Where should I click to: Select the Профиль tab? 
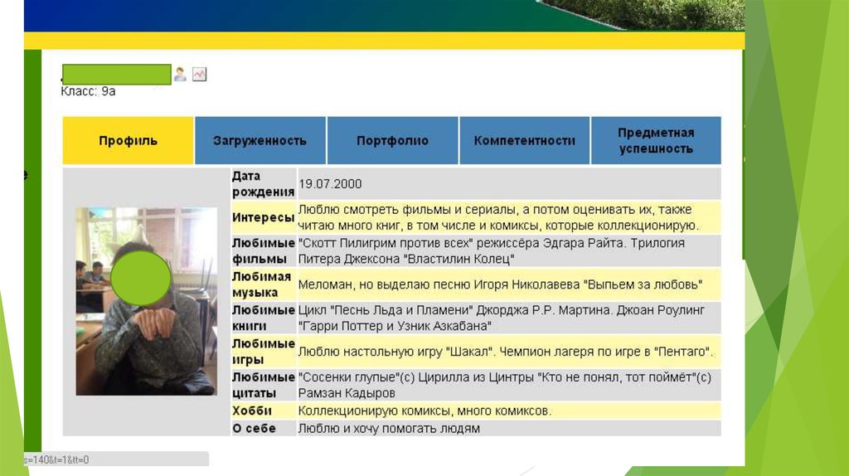[x=128, y=140]
